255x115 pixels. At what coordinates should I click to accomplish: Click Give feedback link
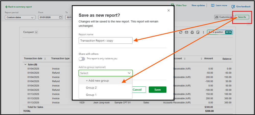pos(241,7)
